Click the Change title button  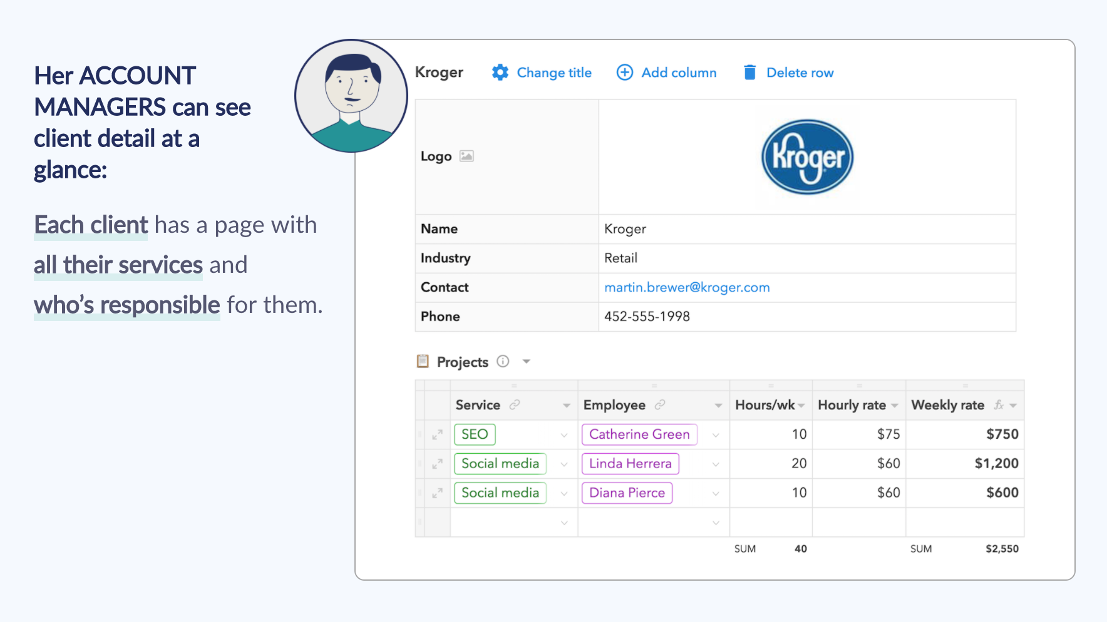click(542, 73)
